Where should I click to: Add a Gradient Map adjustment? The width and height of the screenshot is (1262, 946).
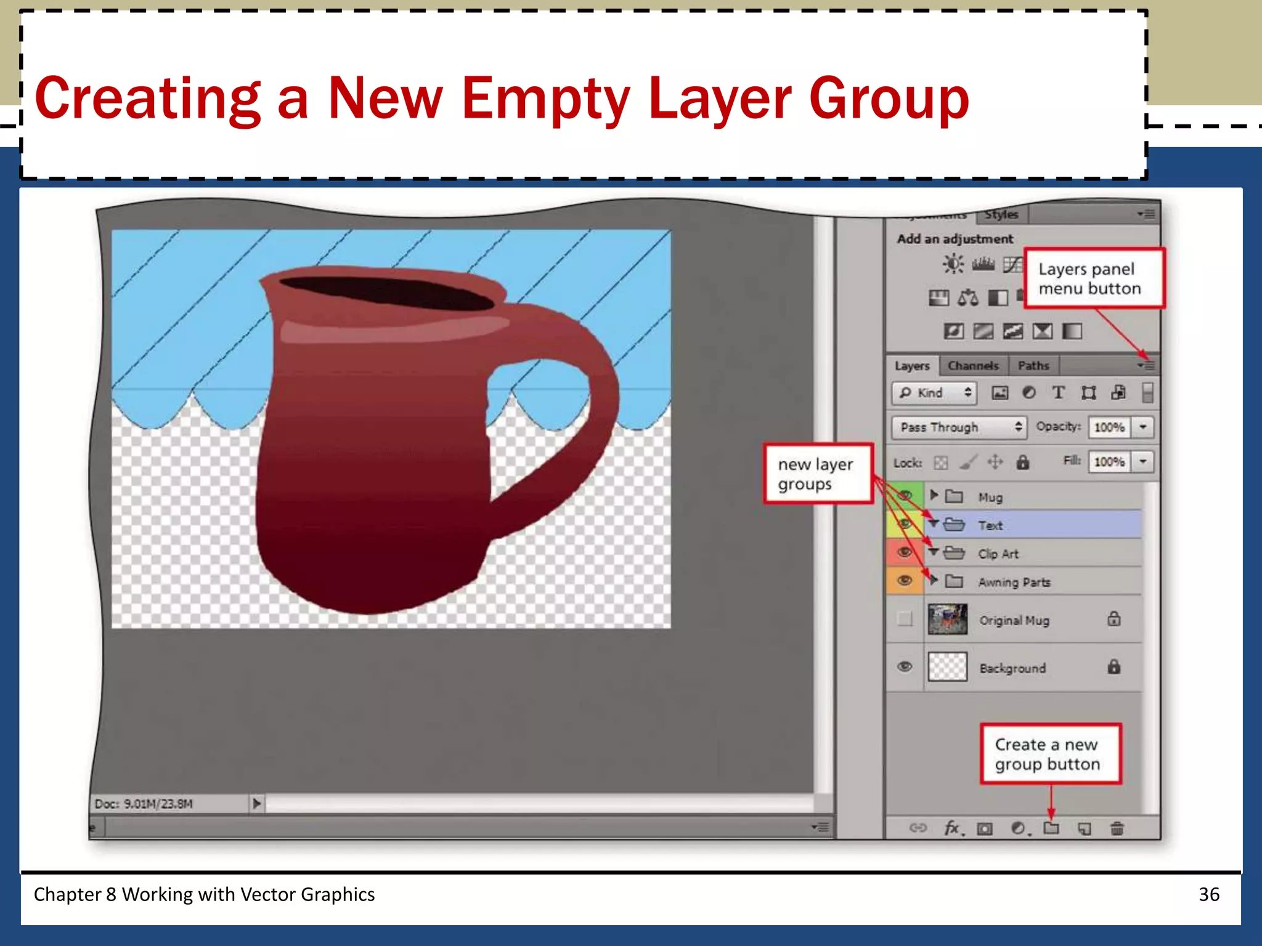click(1072, 331)
